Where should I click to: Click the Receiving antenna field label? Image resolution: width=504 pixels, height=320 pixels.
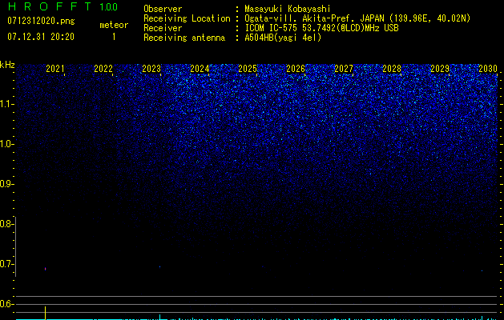[x=184, y=38]
